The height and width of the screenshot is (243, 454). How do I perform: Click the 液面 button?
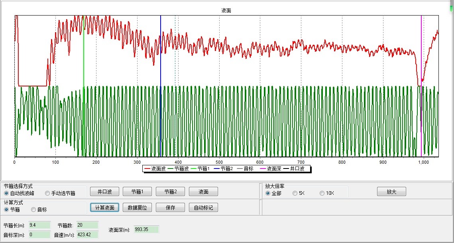point(203,192)
